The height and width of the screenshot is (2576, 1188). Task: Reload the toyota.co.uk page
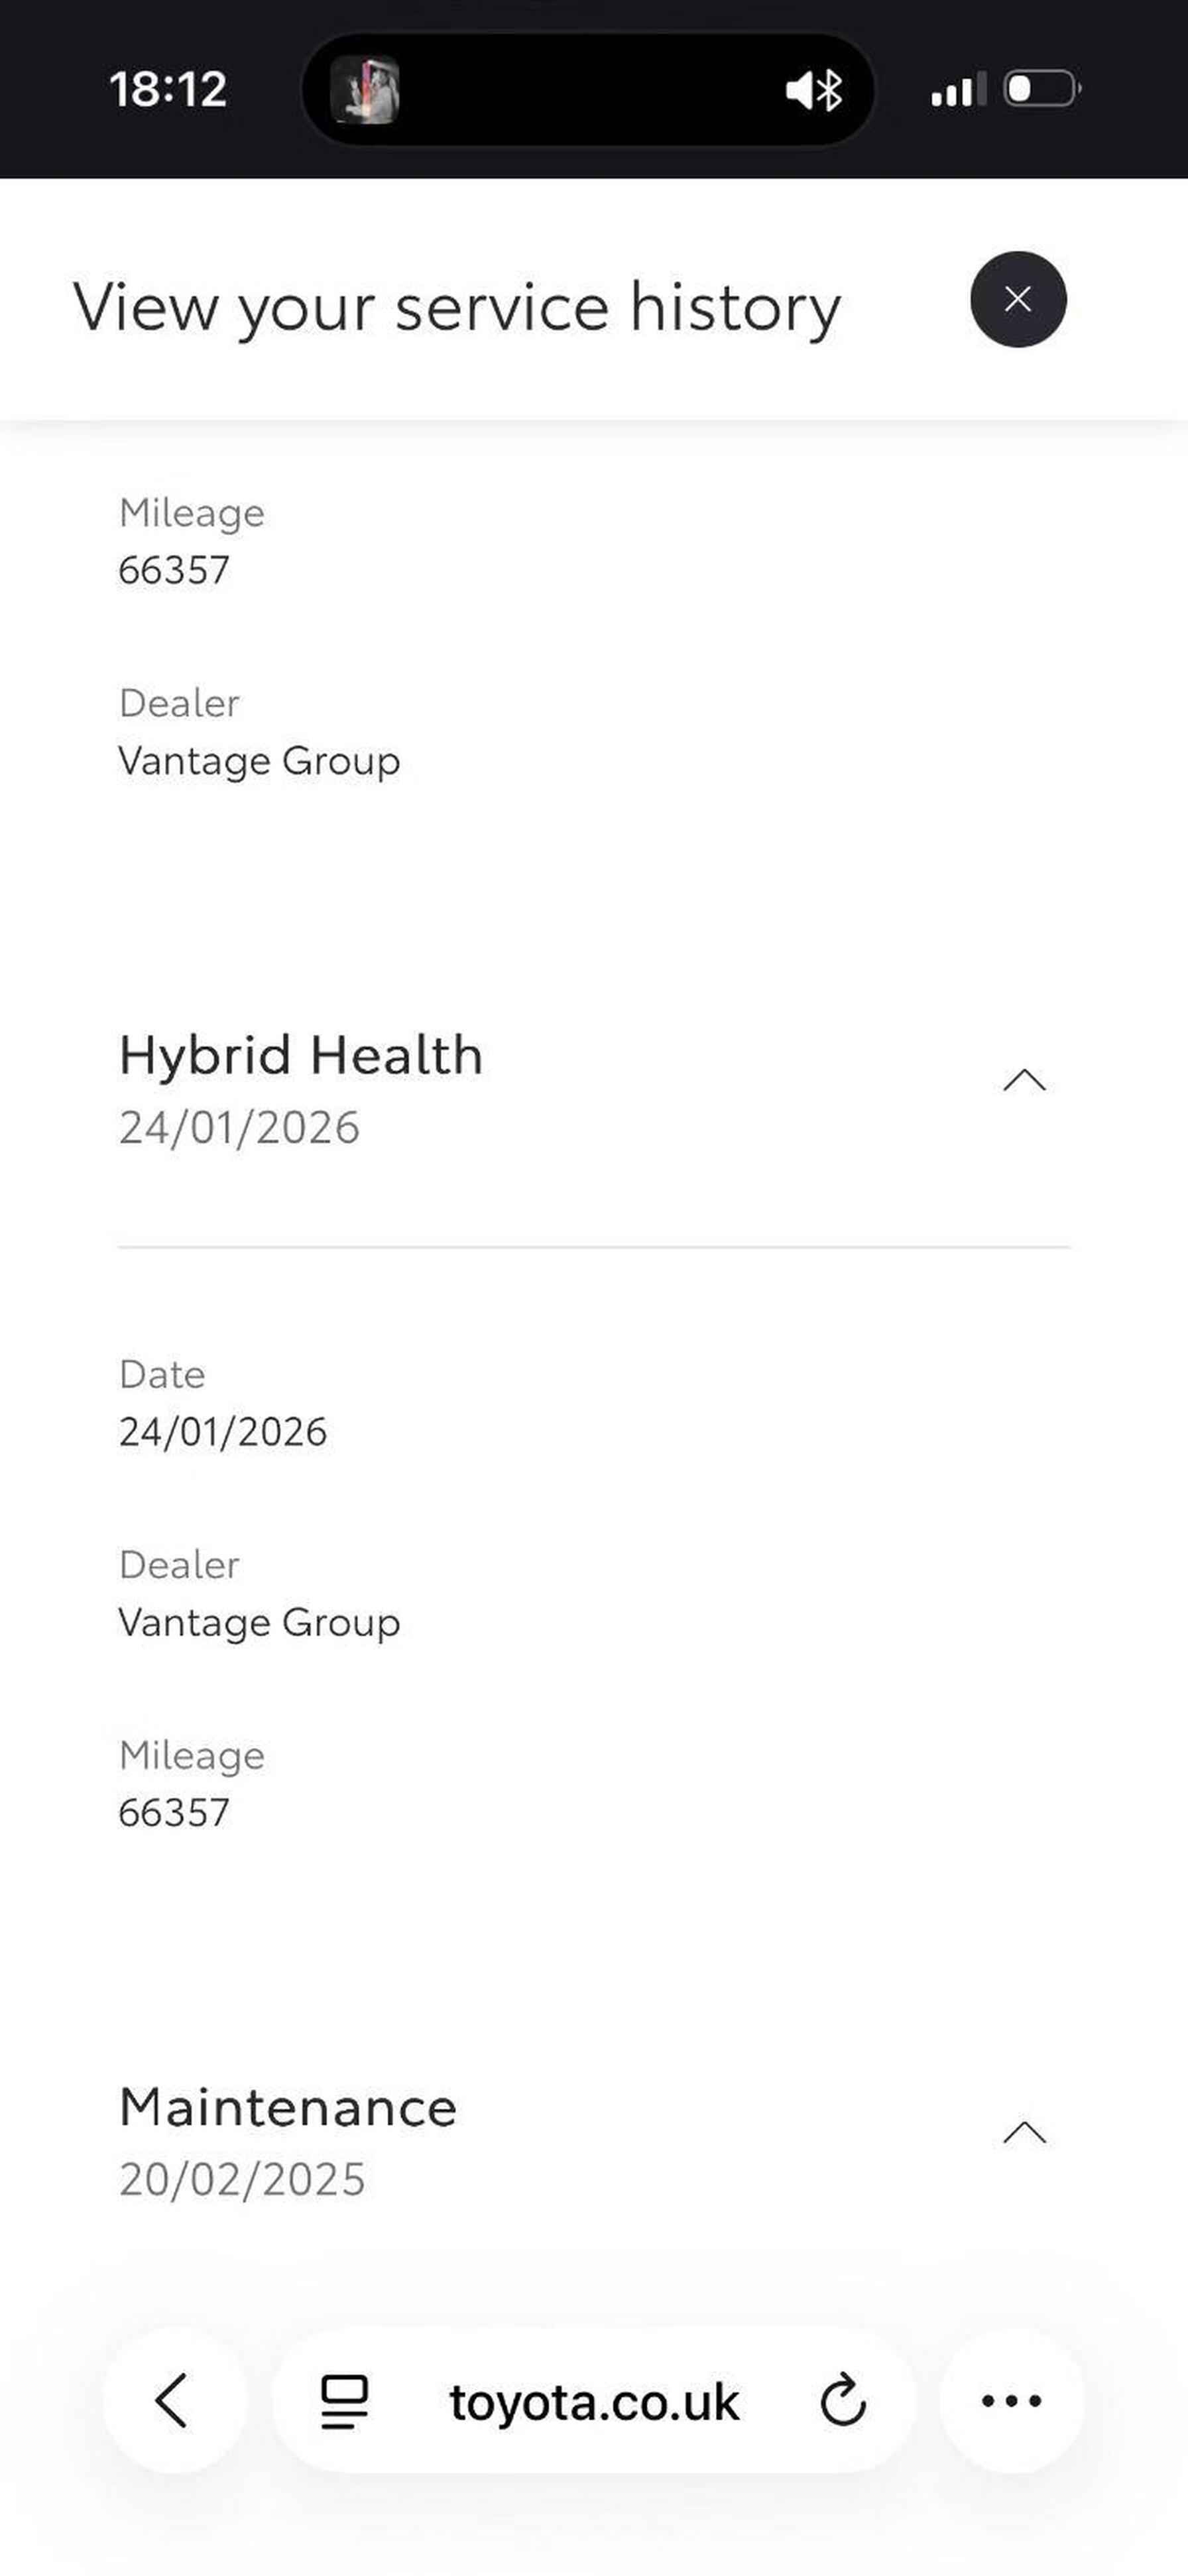[843, 2400]
